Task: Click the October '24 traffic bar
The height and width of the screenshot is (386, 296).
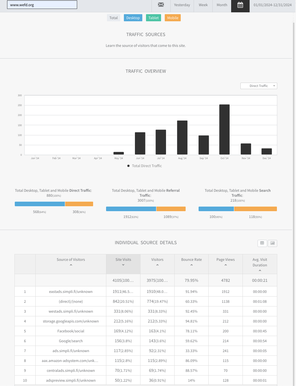Action: tap(224, 129)
